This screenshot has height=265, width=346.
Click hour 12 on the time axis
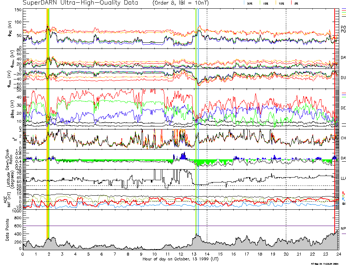pyautogui.click(x=181, y=254)
